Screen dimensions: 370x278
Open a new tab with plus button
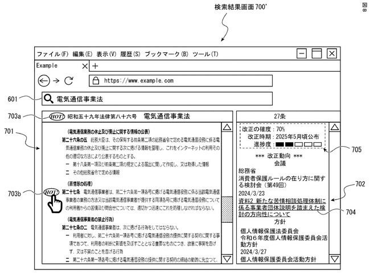95,66
